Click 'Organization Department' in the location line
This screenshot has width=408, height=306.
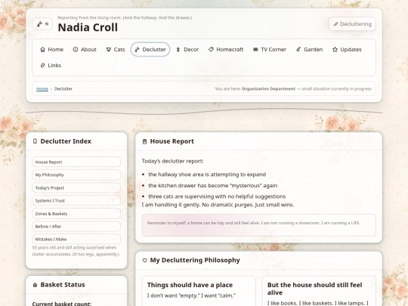[268, 88]
